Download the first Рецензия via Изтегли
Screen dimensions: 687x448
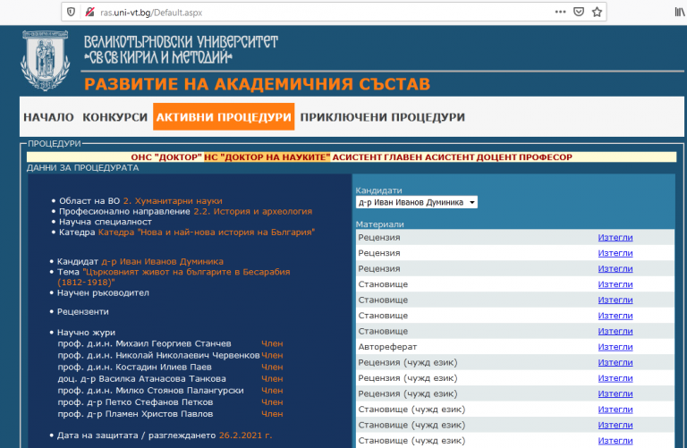(615, 237)
